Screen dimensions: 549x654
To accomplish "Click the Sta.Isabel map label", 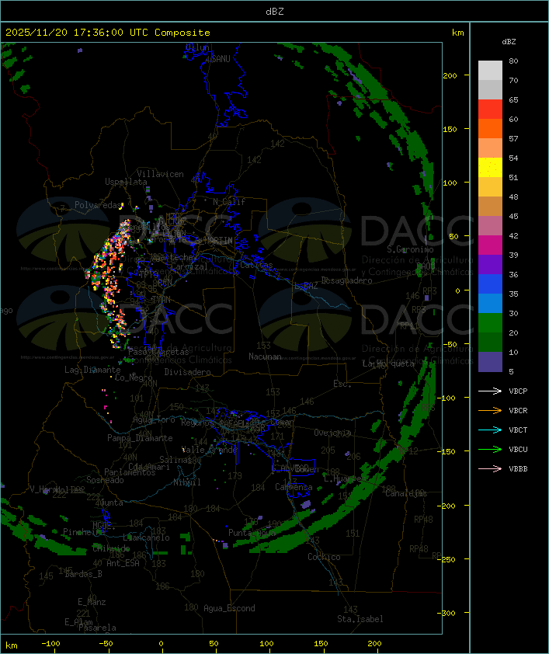I will (360, 619).
